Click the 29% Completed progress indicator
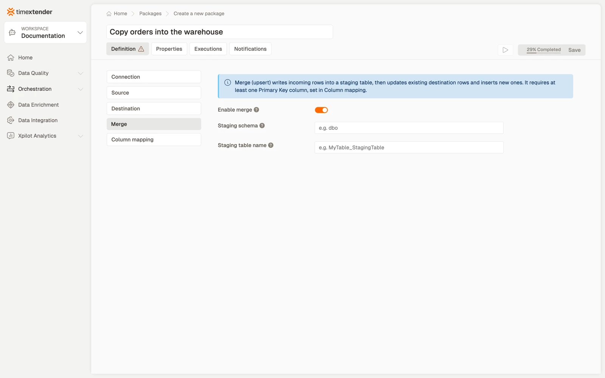The height and width of the screenshot is (378, 605). [x=544, y=50]
